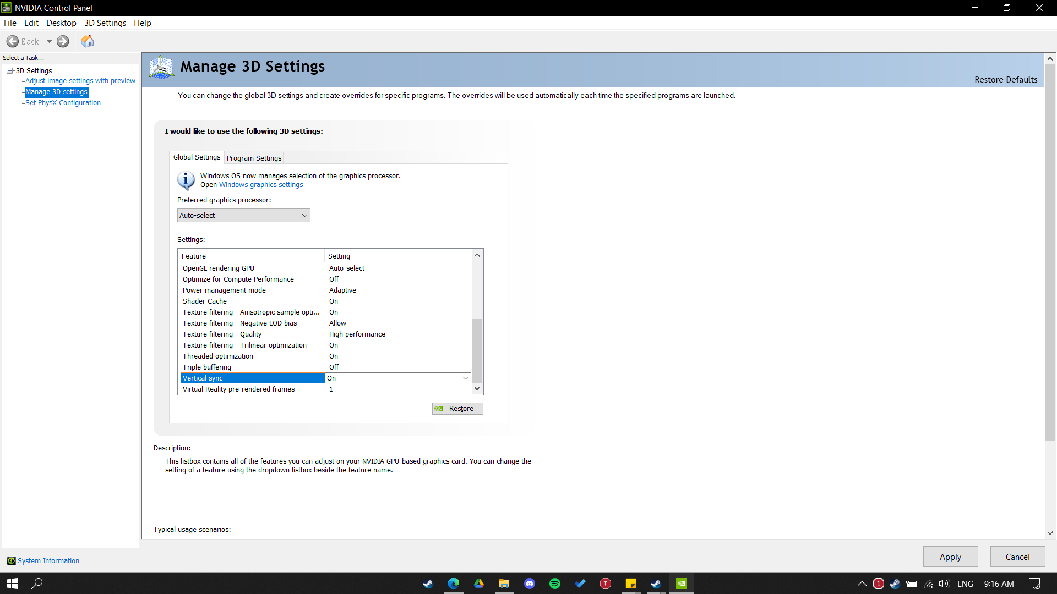This screenshot has height=594, width=1057.
Task: Click the Home icon in toolbar
Action: [x=88, y=41]
